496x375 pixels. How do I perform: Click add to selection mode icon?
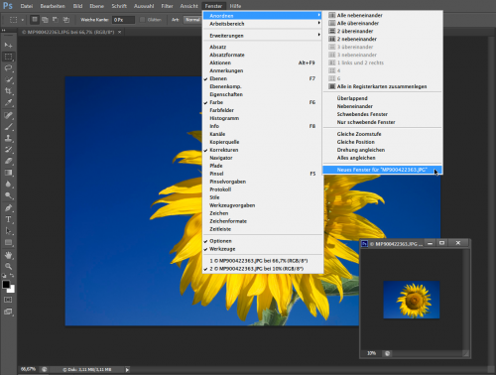click(x=45, y=20)
